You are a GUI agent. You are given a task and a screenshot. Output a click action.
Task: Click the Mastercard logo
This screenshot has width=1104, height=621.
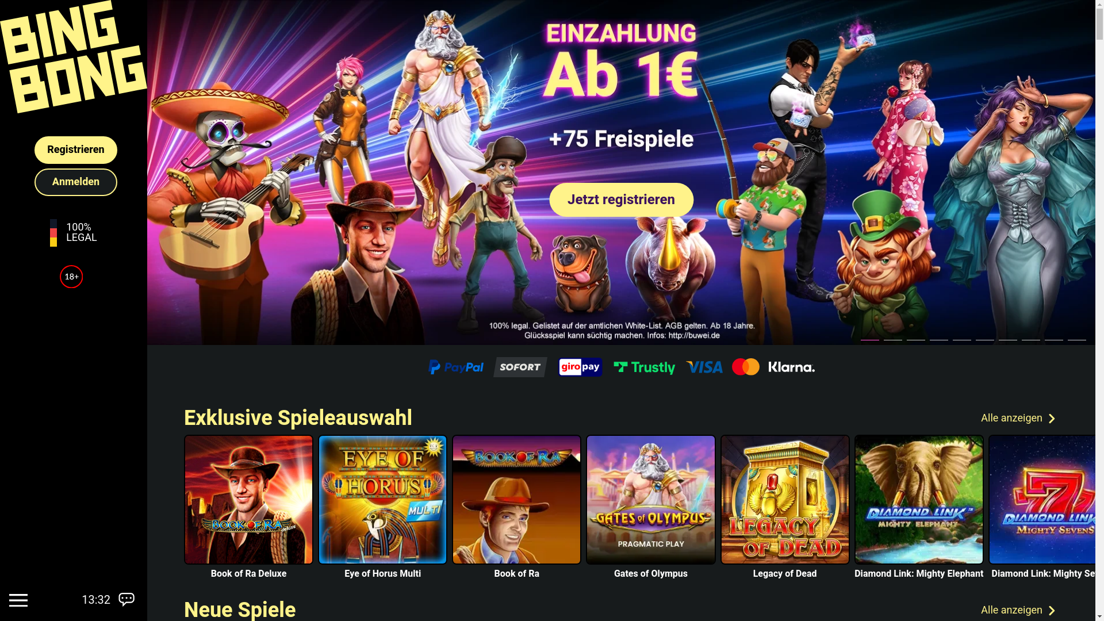746,367
